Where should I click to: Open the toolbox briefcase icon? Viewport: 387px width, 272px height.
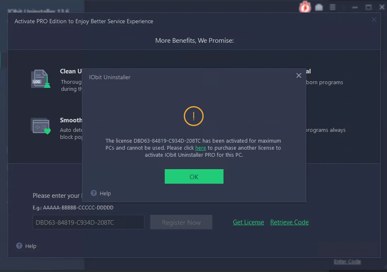(x=319, y=7)
